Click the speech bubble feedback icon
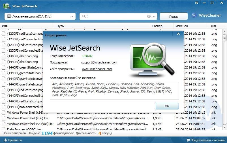The image size is (227, 143). 188,140
